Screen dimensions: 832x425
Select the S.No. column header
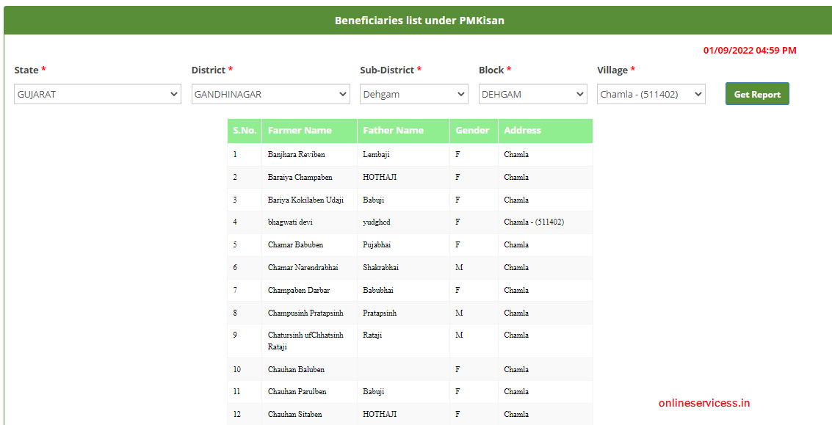(245, 130)
